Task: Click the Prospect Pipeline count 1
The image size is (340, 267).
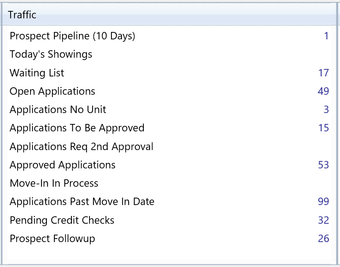Action: (x=326, y=36)
